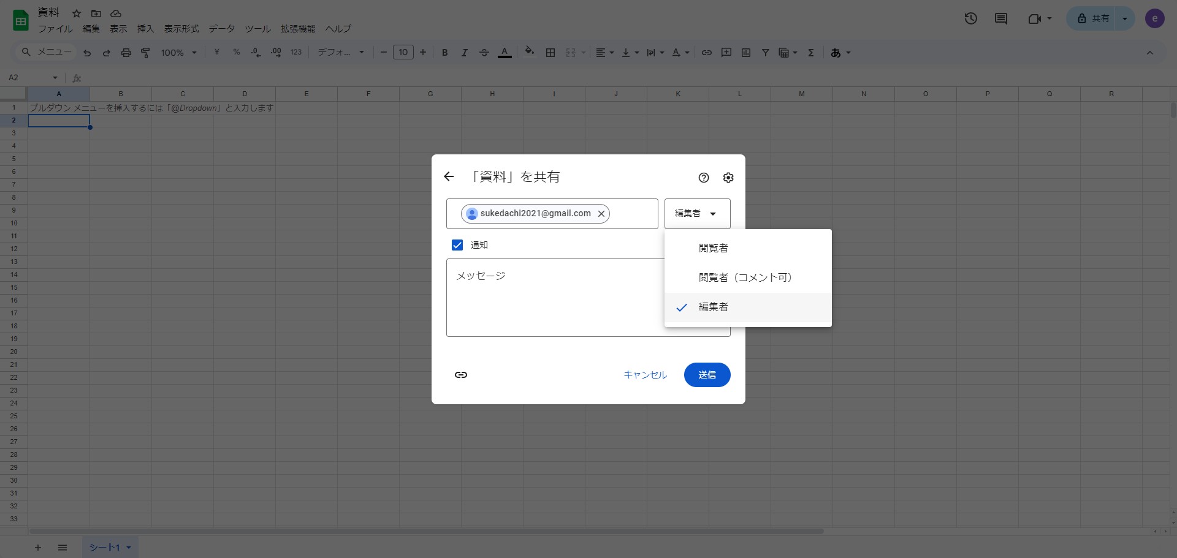The height and width of the screenshot is (558, 1177).
Task: Click the copy link icon
Action: click(461, 375)
